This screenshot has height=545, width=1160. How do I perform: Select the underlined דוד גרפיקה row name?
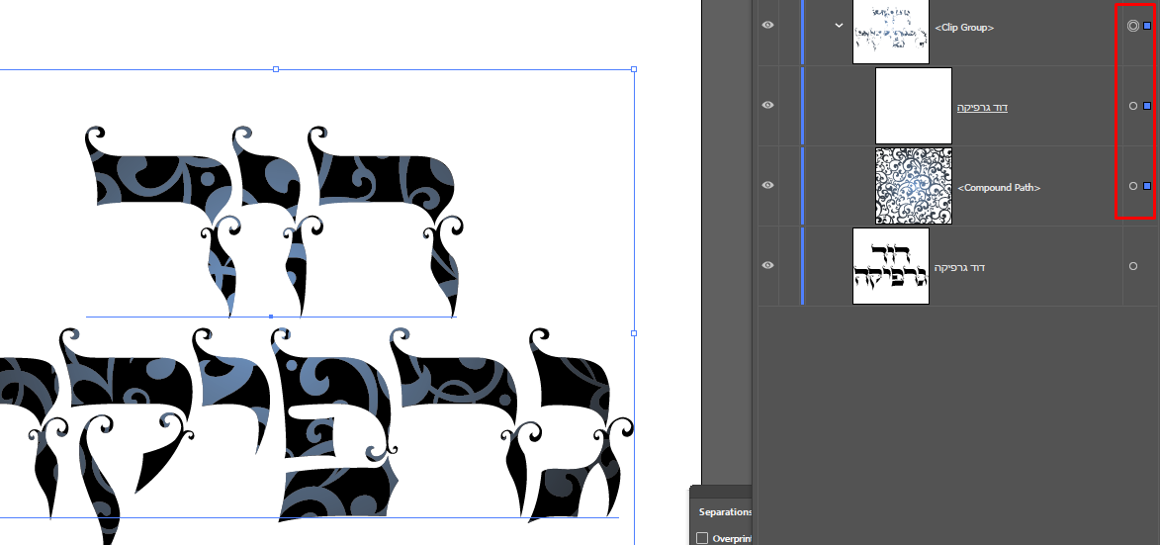tap(982, 107)
